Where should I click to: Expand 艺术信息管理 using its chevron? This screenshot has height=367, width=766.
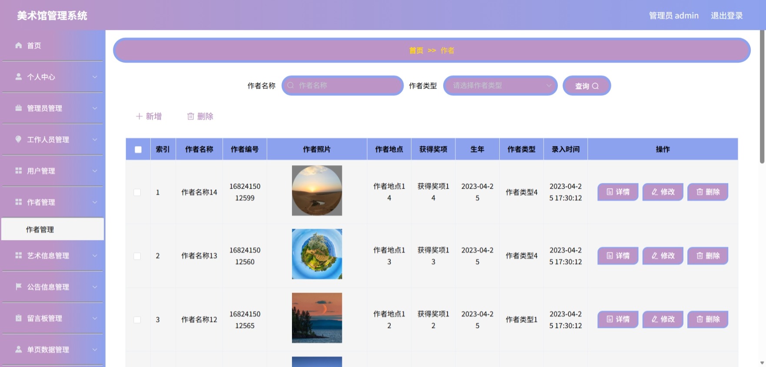(x=95, y=256)
